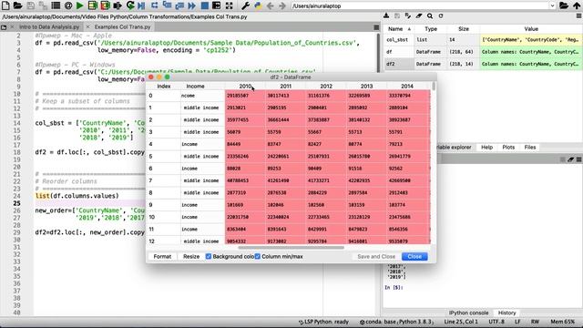
Task: Open Preferences with the wrench icon
Action: (x=245, y=5)
